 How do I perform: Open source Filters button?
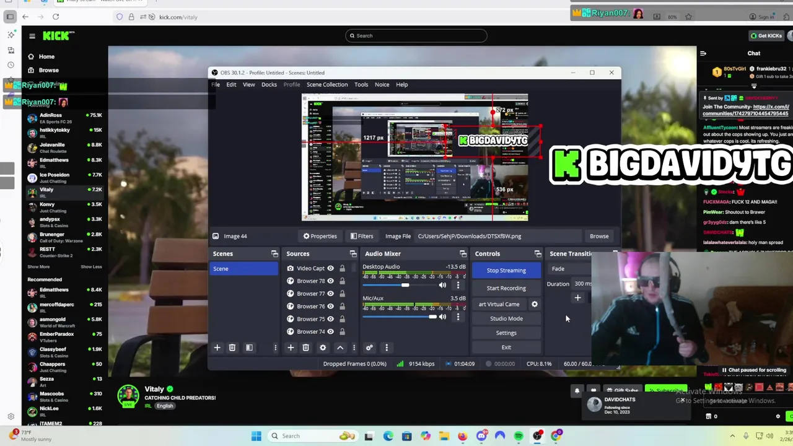click(x=362, y=236)
